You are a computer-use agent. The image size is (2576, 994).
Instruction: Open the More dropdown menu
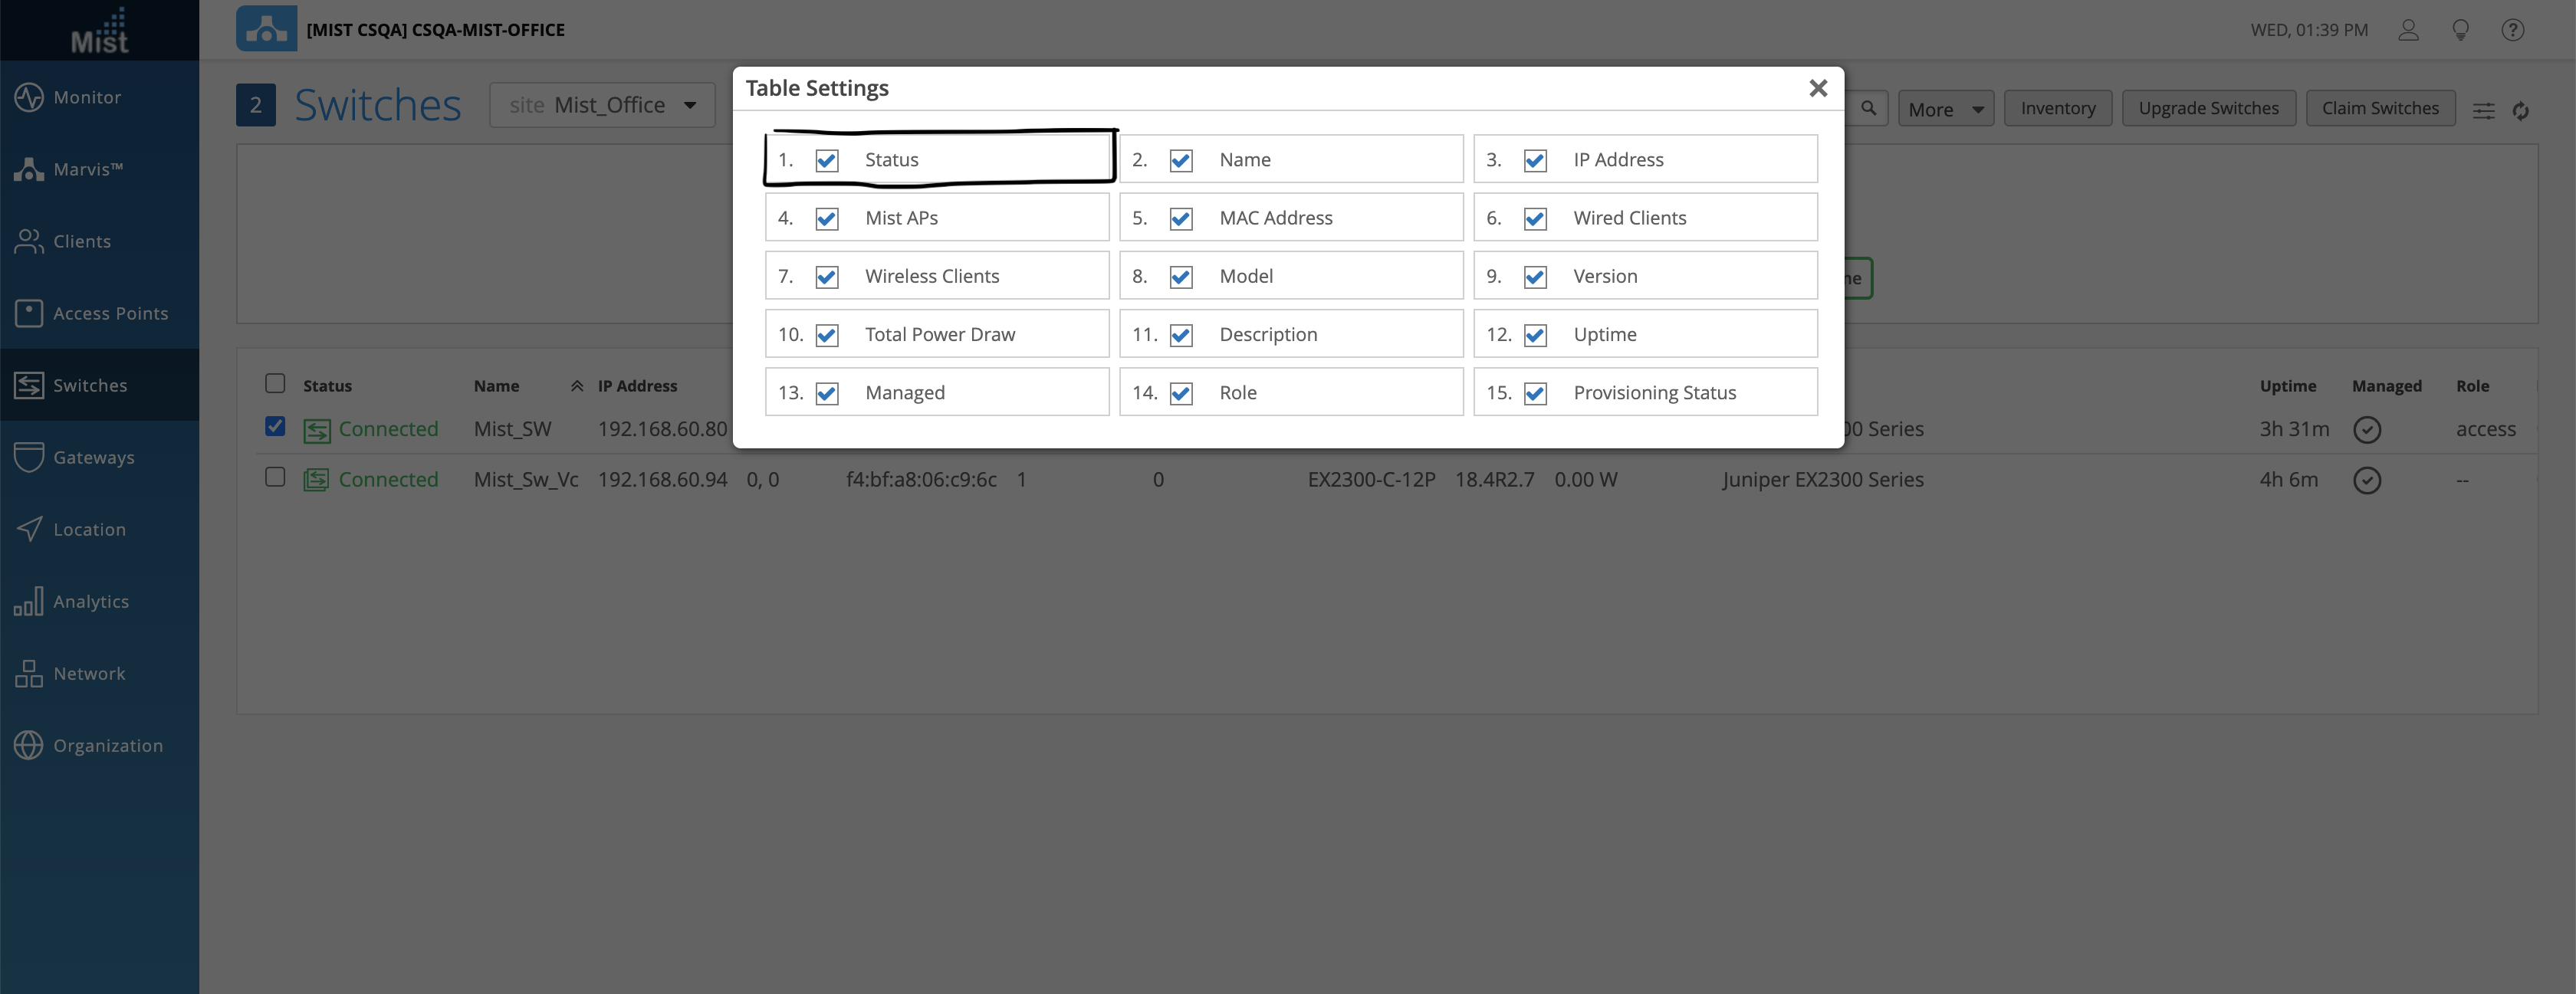[x=1945, y=109]
